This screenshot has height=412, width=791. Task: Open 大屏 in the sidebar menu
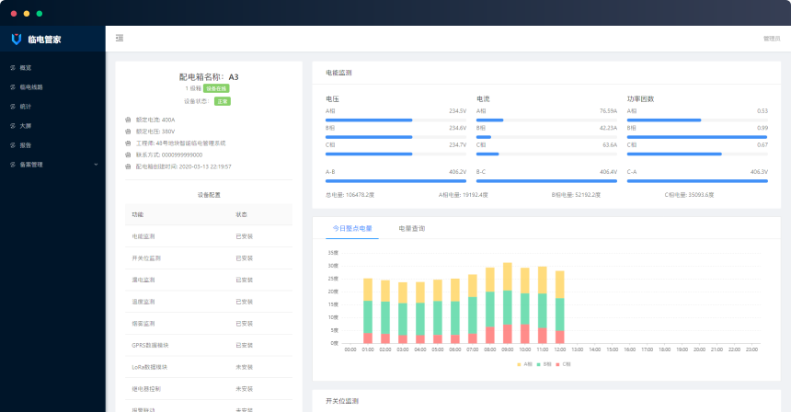pos(52,126)
